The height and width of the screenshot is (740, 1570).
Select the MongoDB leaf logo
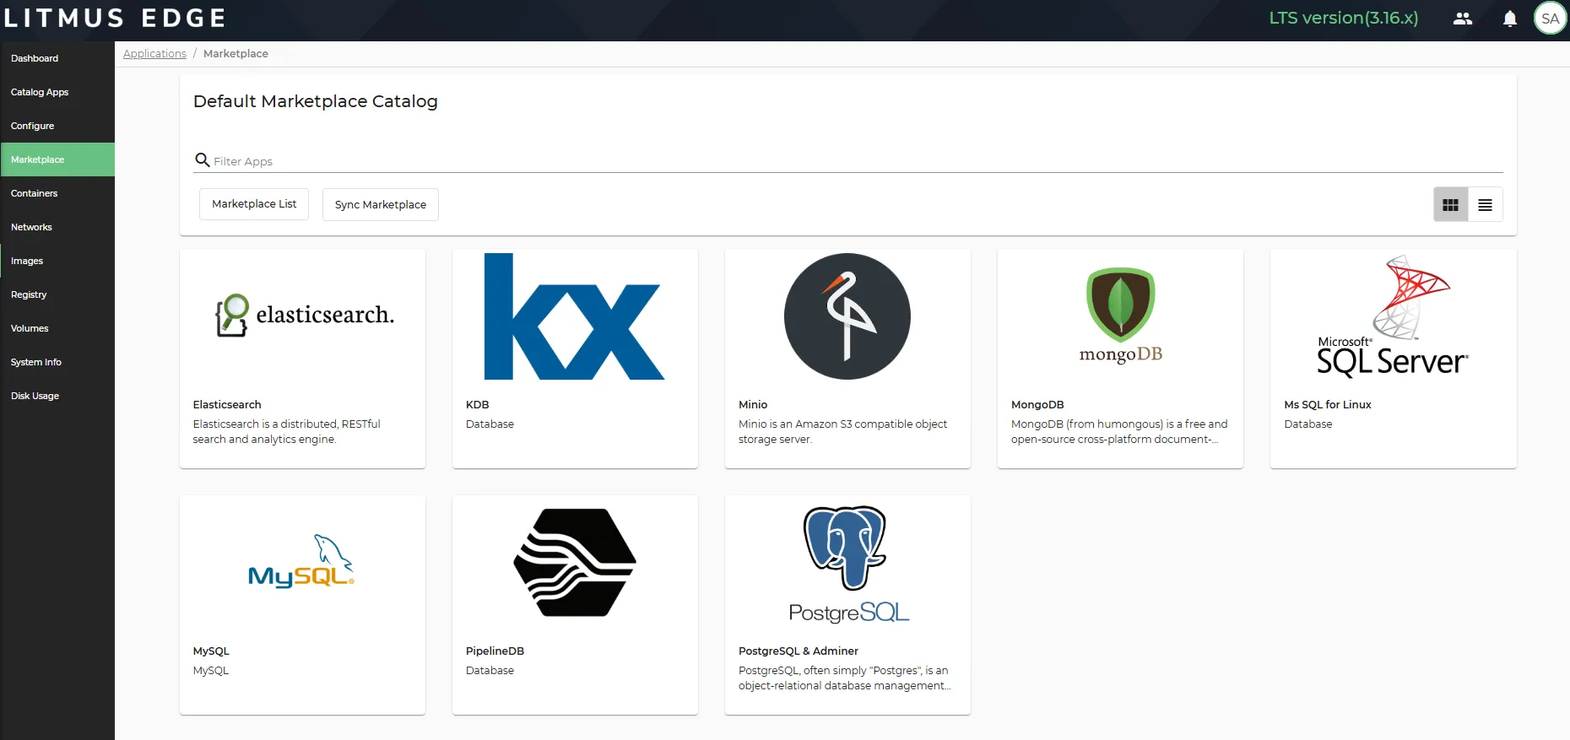[1121, 316]
